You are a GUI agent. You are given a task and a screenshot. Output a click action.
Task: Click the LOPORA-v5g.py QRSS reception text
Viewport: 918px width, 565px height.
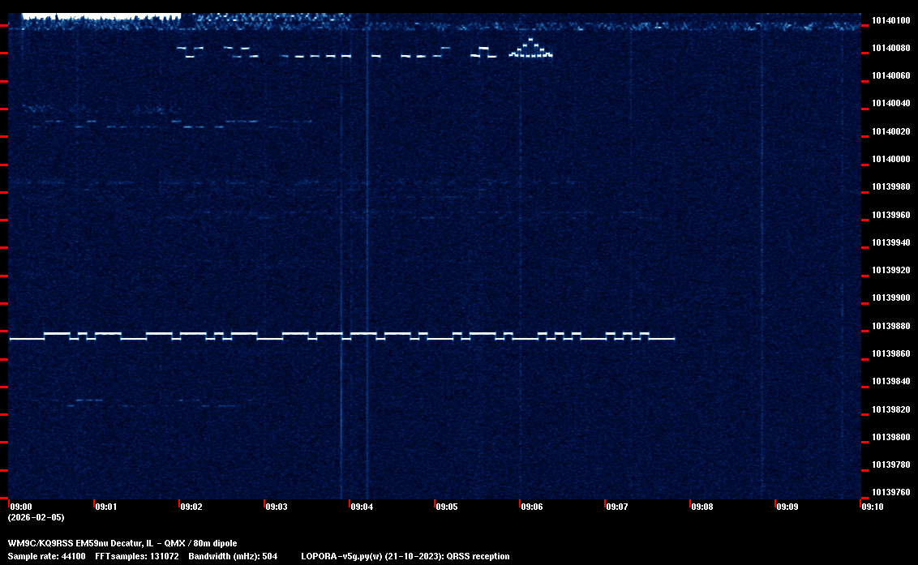(405, 556)
